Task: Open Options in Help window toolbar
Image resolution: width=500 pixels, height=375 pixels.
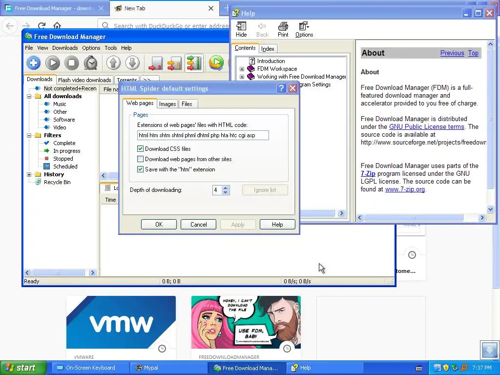Action: click(x=304, y=30)
